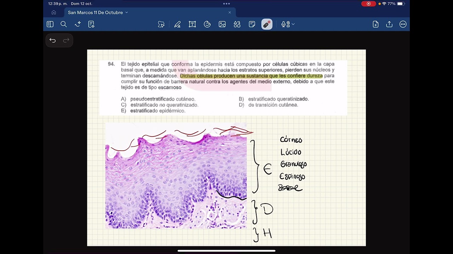Image resolution: width=453 pixels, height=254 pixels.
Task: Click the histology epidermis image
Action: [176, 176]
